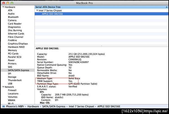Toggle sort arrow in Serial-ATA Device Tree header
Screen dimensions: 169x114
[x=166, y=7]
